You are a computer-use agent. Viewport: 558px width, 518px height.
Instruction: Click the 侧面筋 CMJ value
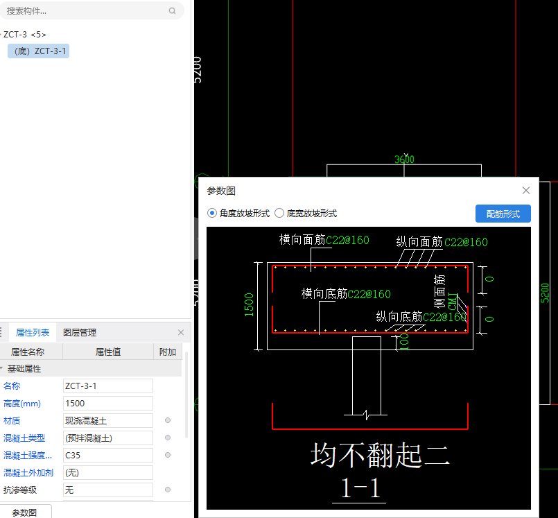tap(453, 302)
